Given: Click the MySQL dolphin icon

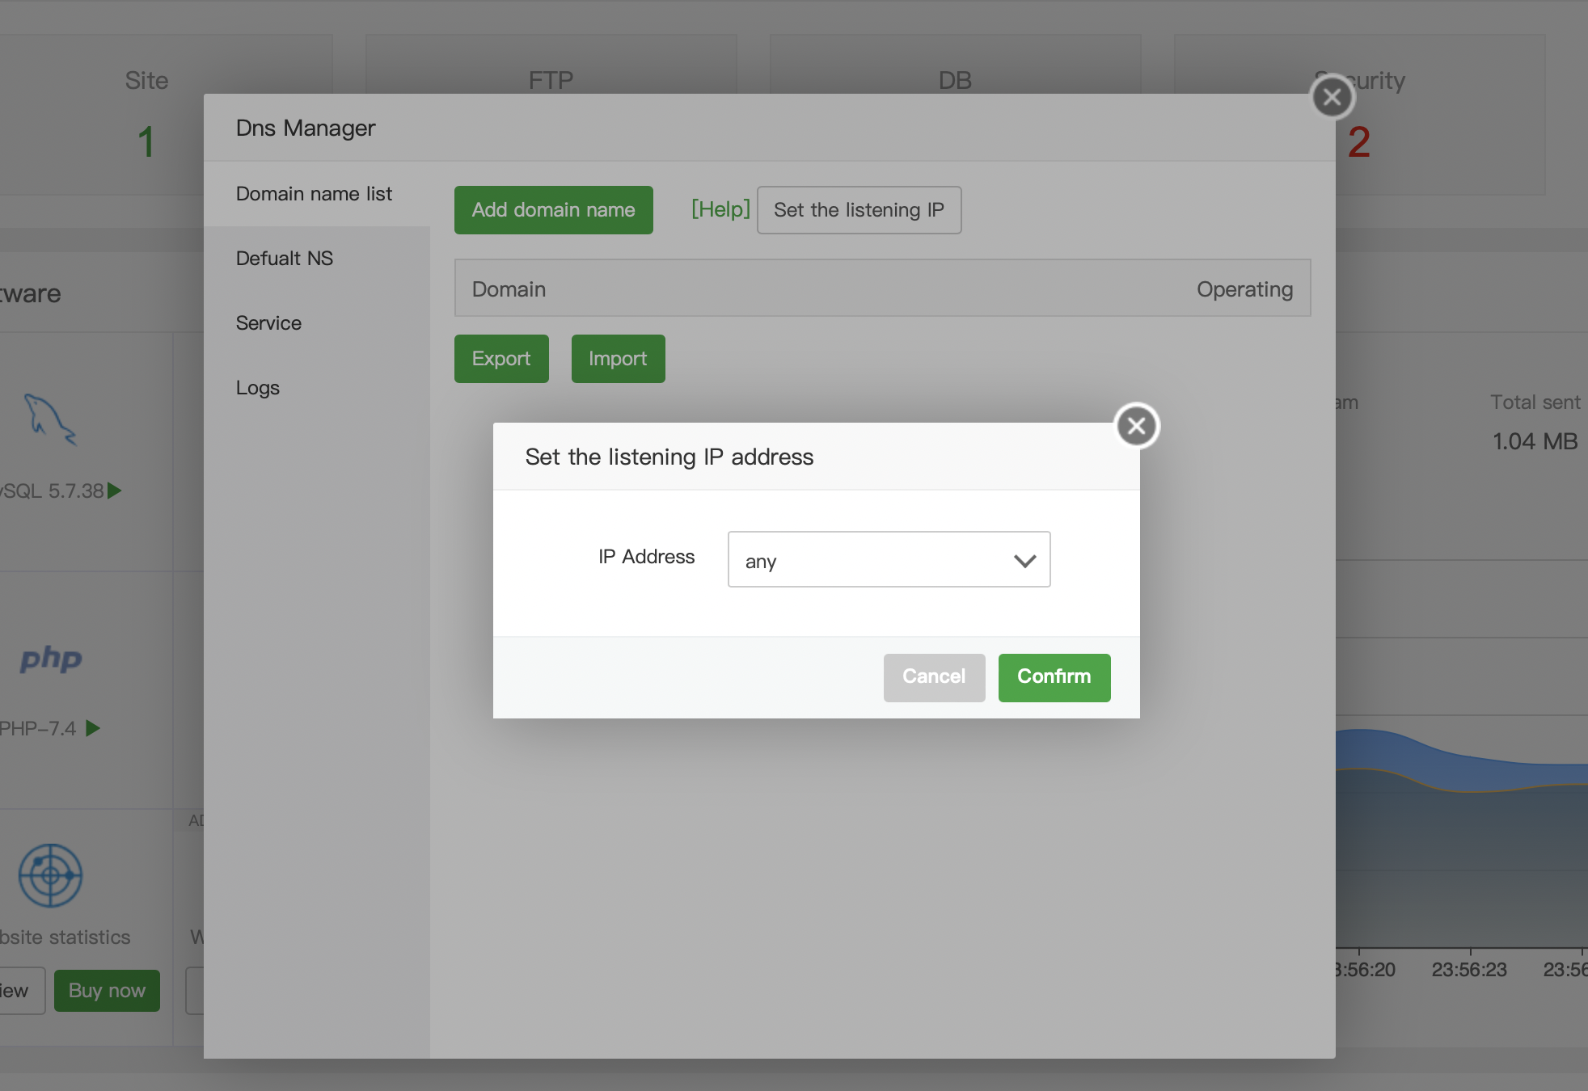Looking at the screenshot, I should point(50,419).
